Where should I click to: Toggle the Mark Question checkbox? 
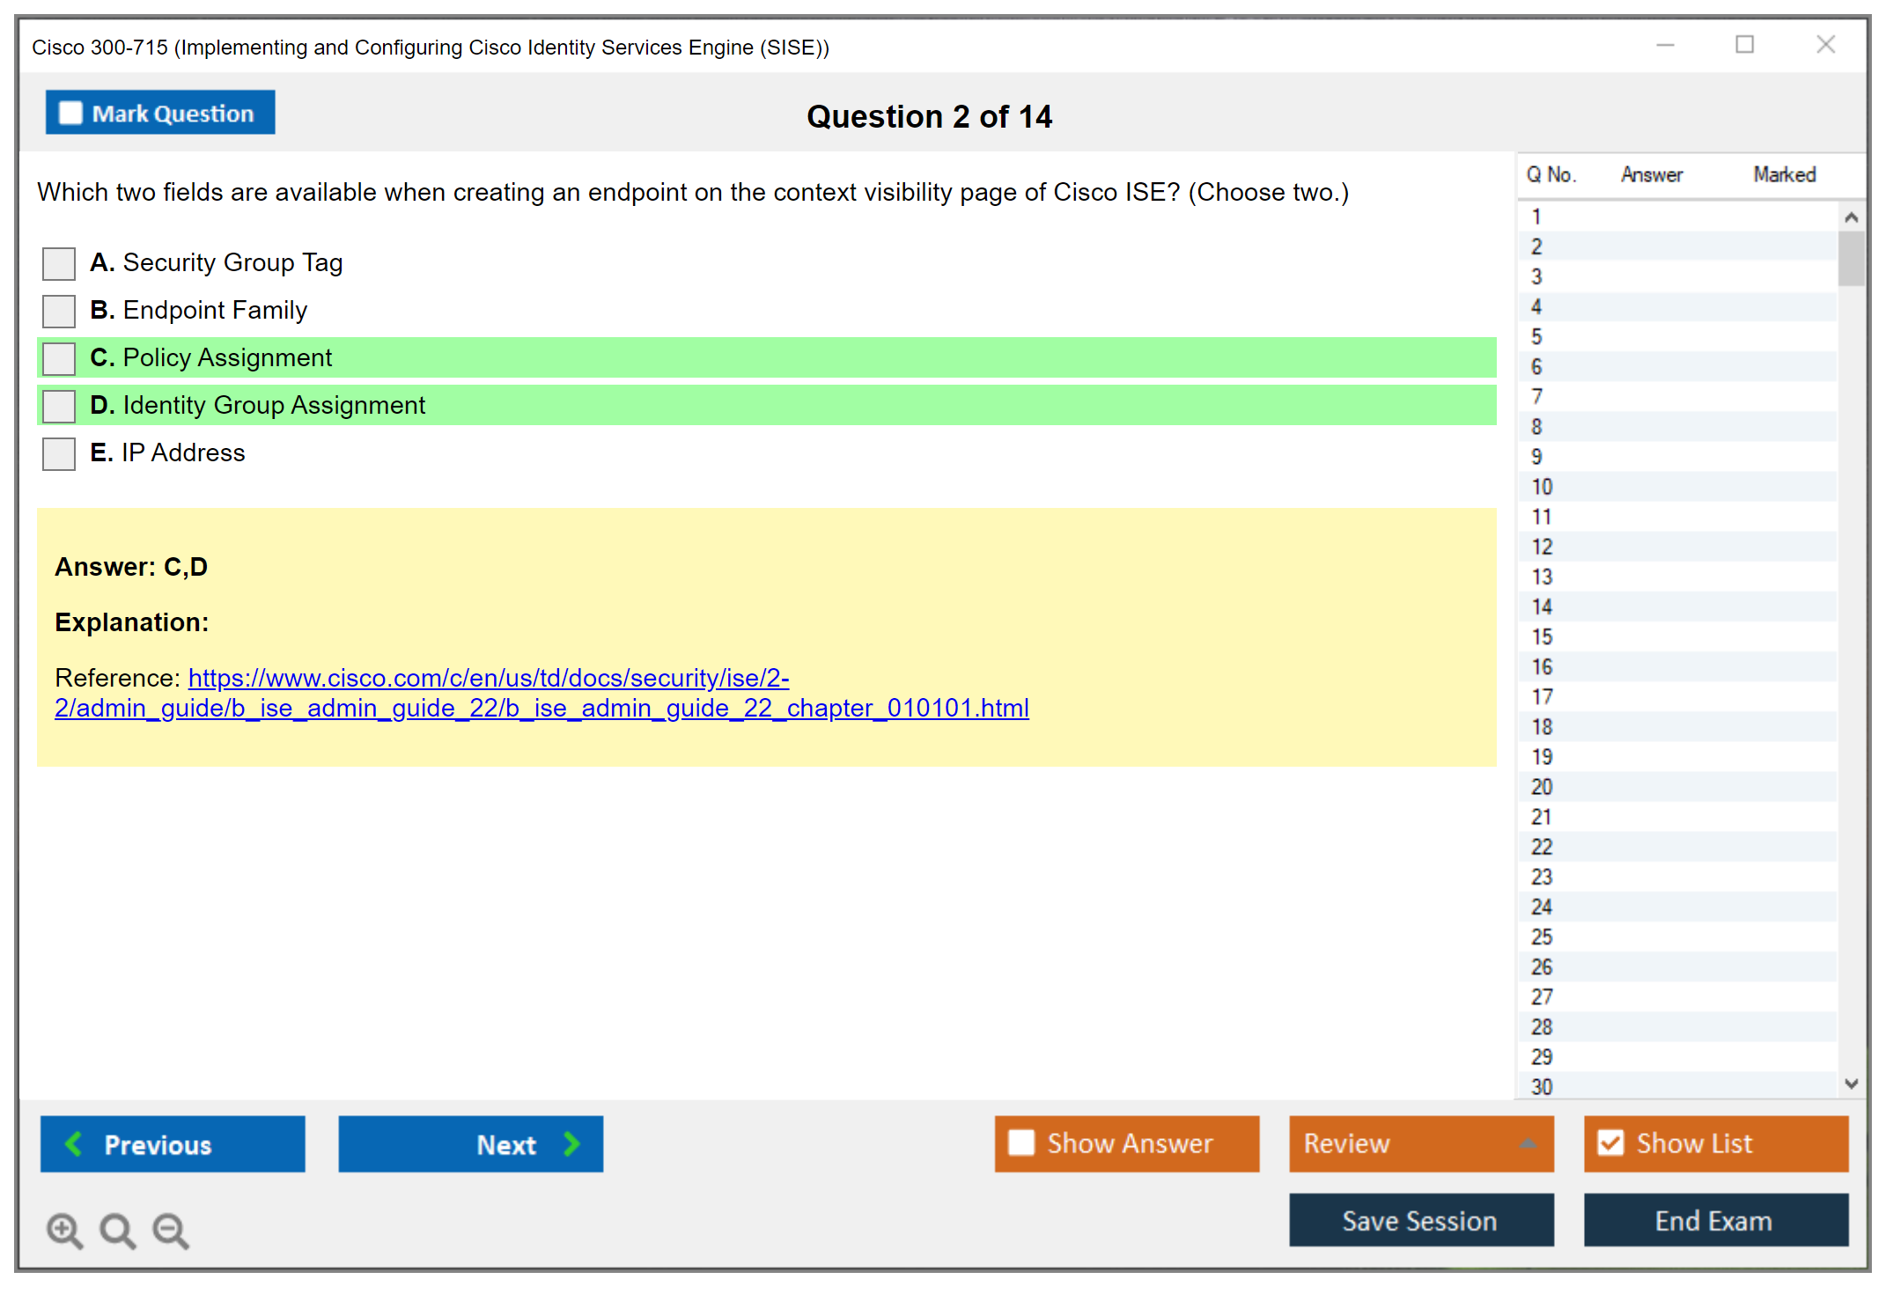click(x=70, y=114)
